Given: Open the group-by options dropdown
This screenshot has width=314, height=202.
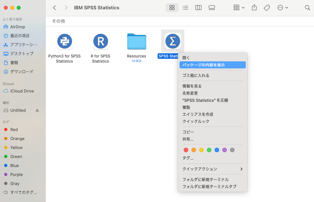Looking at the screenshot, I should click(239, 8).
